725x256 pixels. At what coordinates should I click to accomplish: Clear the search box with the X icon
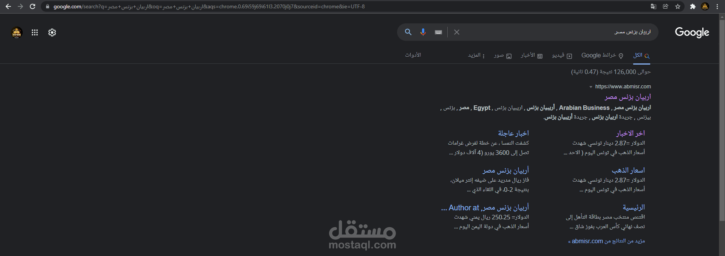click(x=457, y=32)
